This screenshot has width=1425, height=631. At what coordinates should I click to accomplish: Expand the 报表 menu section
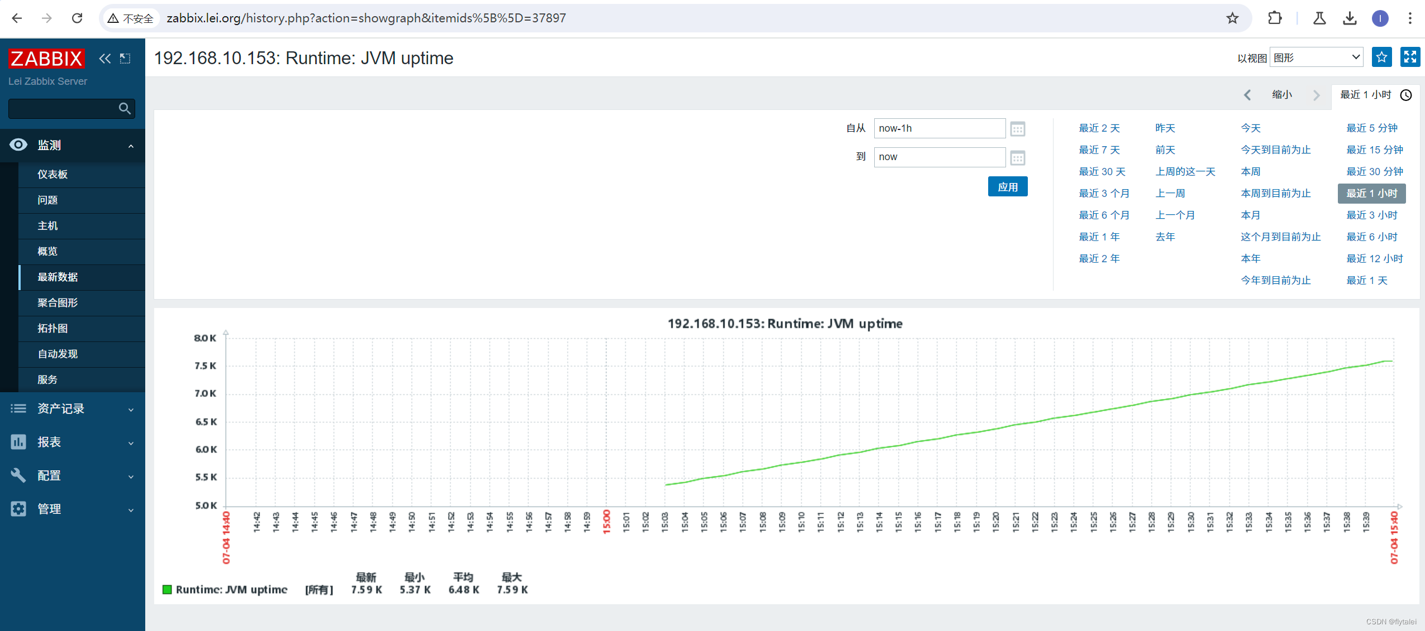[131, 442]
